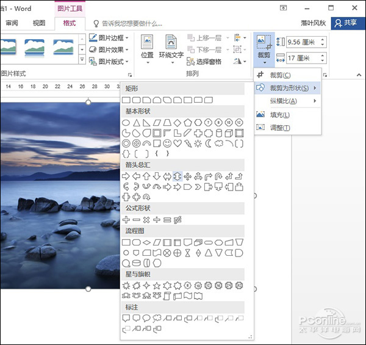
Task: Pick the up-down arrow shape
Action: 178,176
